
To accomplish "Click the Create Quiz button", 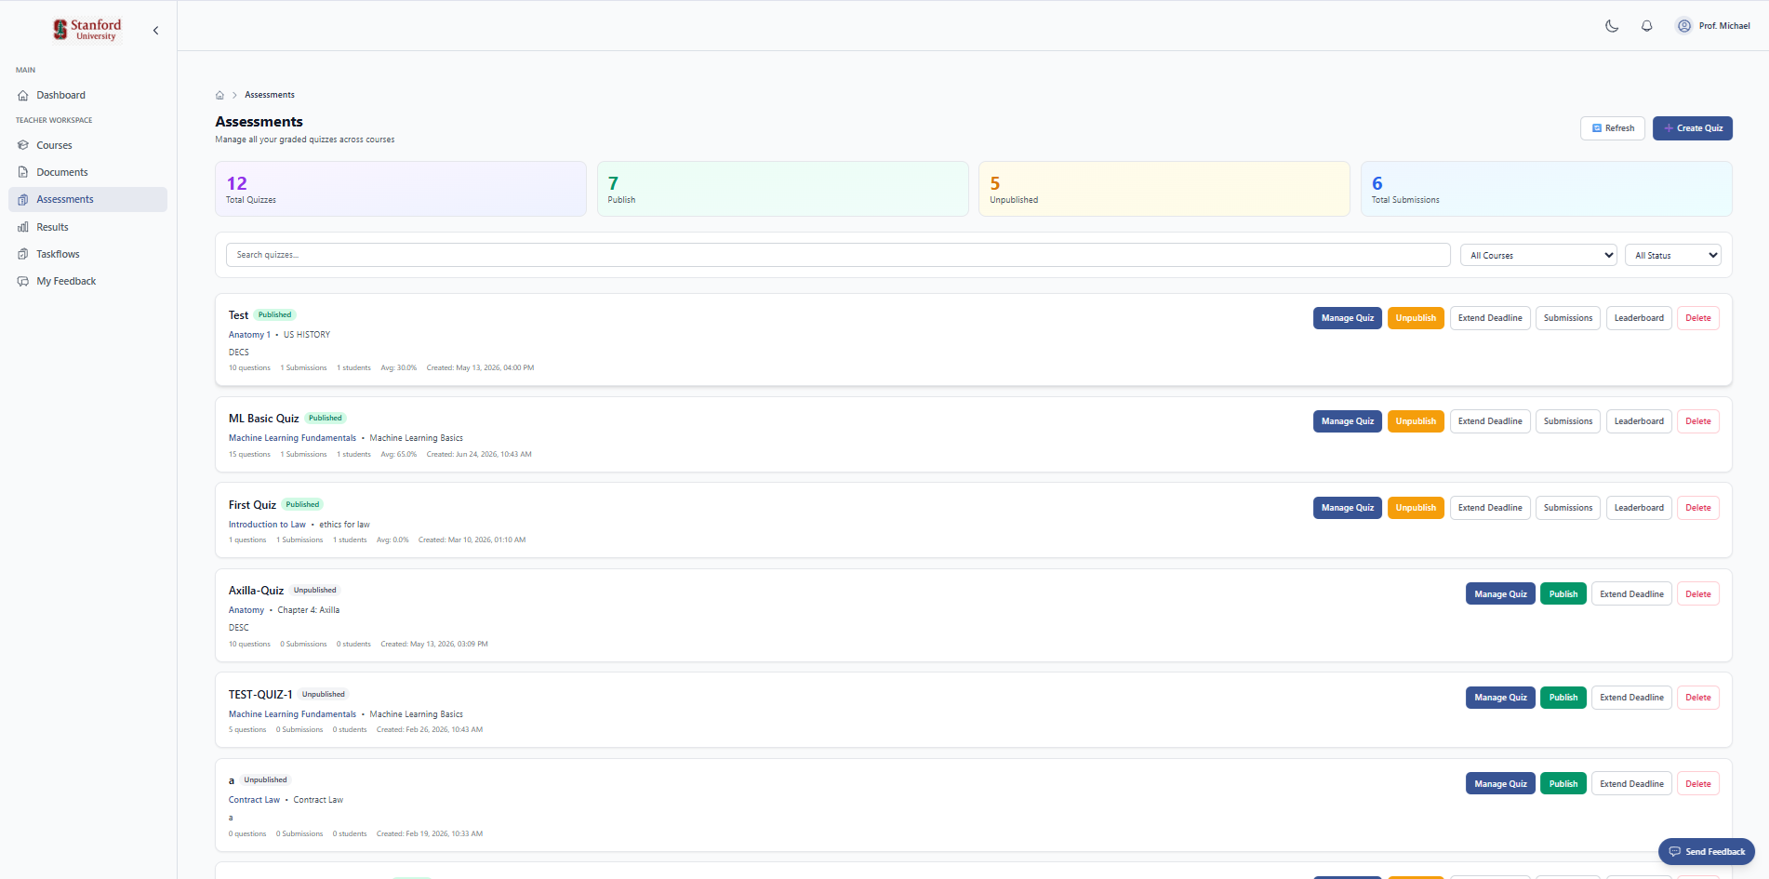I will (1692, 128).
